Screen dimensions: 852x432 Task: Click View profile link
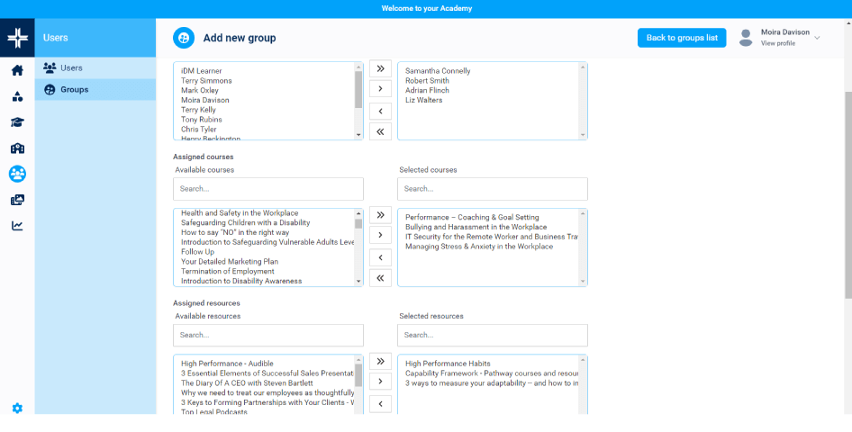777,43
